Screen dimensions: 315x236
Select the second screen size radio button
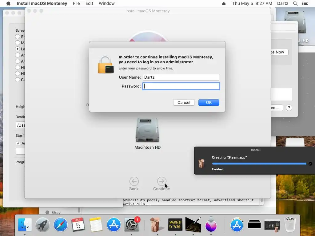18,43
